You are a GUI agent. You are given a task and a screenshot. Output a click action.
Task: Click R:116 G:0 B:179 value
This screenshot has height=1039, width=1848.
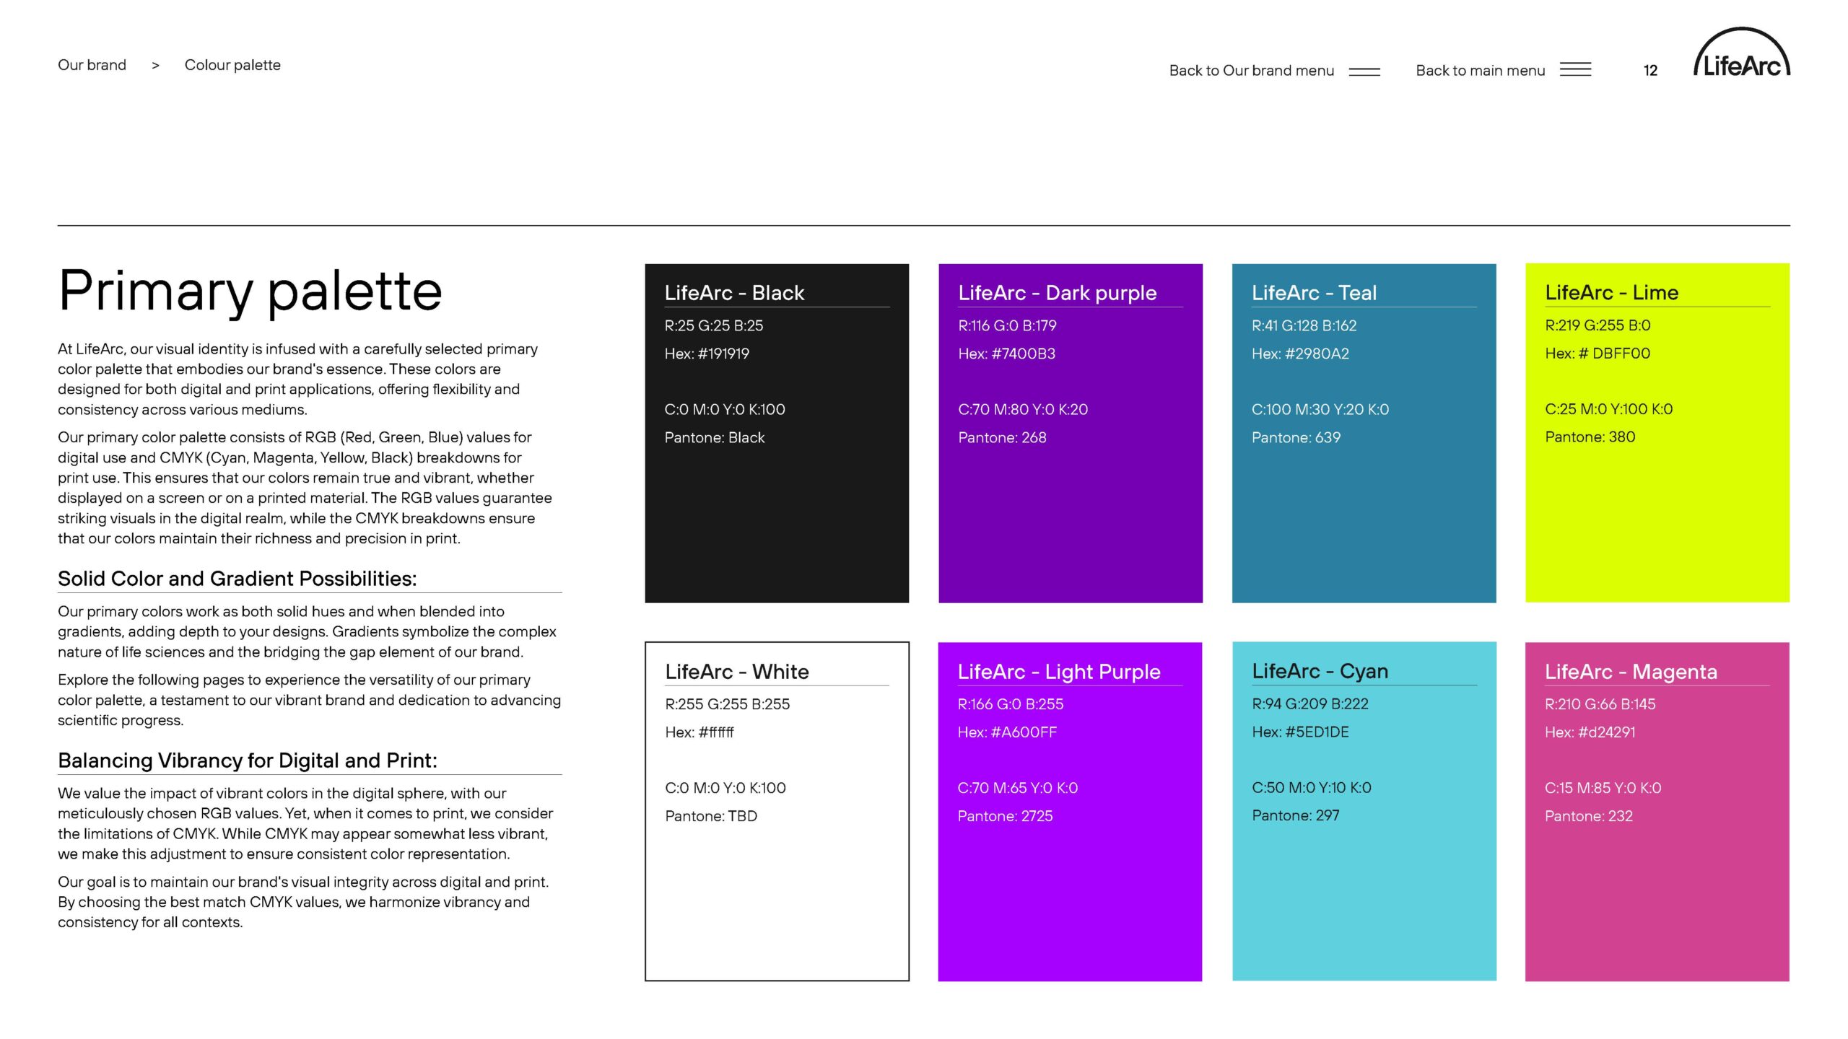(1007, 325)
